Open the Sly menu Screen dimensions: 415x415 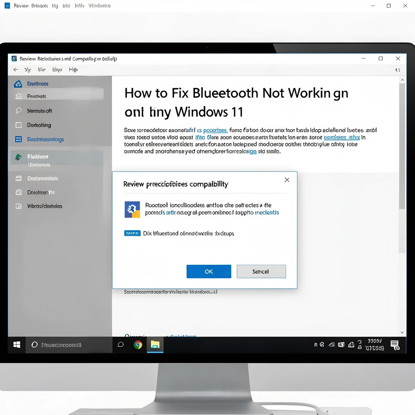[28, 70]
